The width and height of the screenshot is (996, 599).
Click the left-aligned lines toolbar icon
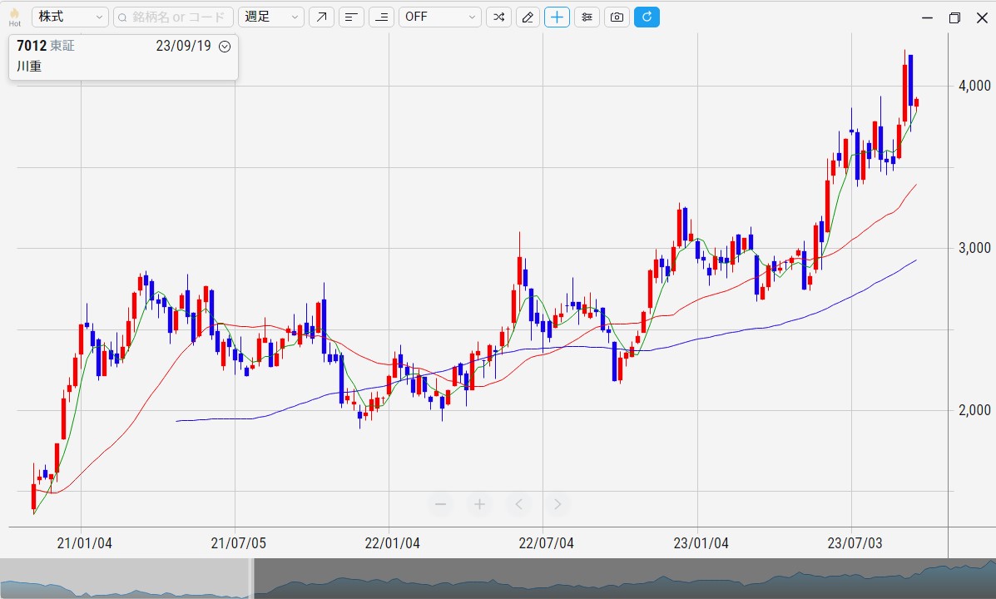[351, 17]
